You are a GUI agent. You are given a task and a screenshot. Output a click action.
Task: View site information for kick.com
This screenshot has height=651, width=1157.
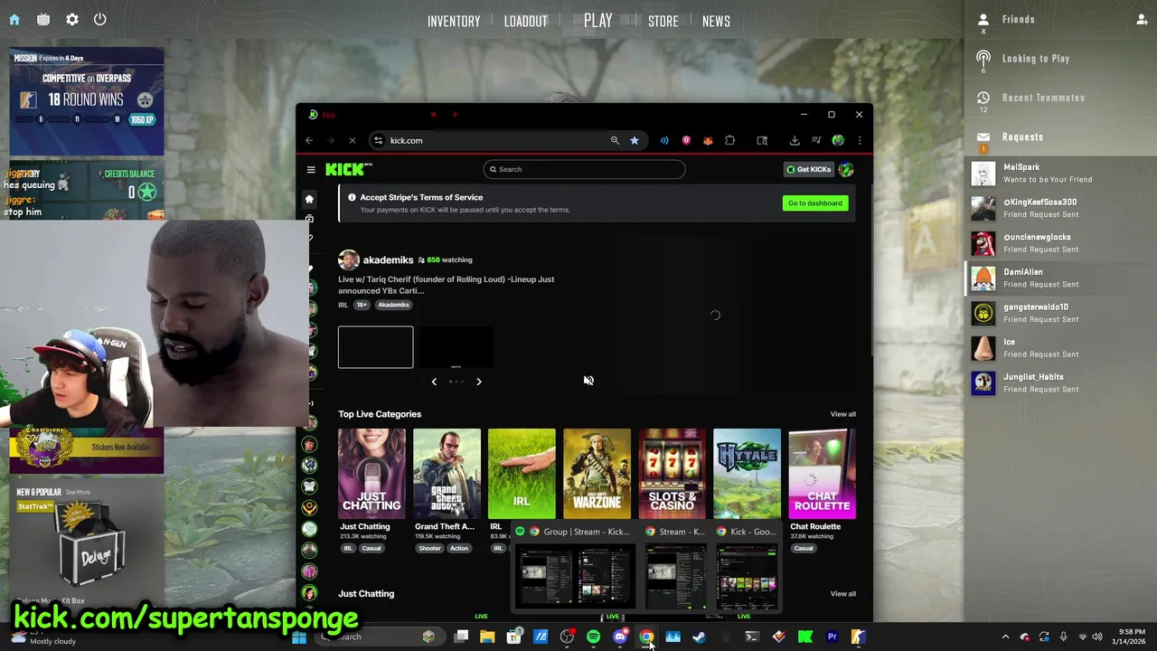(x=379, y=140)
